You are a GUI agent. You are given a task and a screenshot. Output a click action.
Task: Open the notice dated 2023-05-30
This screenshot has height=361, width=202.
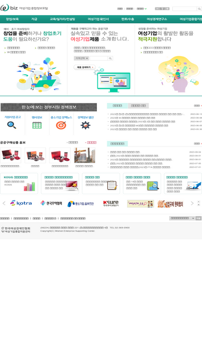tap(133, 129)
